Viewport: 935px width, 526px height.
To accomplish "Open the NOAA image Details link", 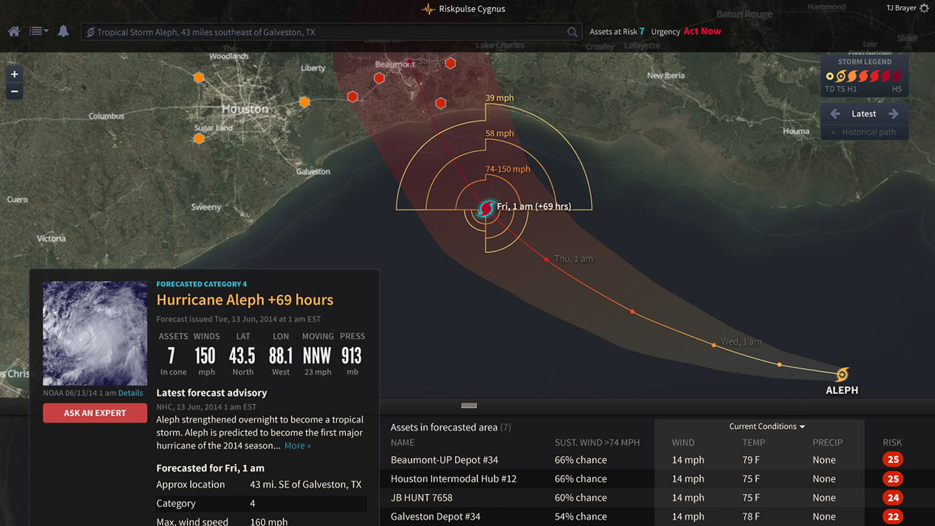I will click(130, 393).
